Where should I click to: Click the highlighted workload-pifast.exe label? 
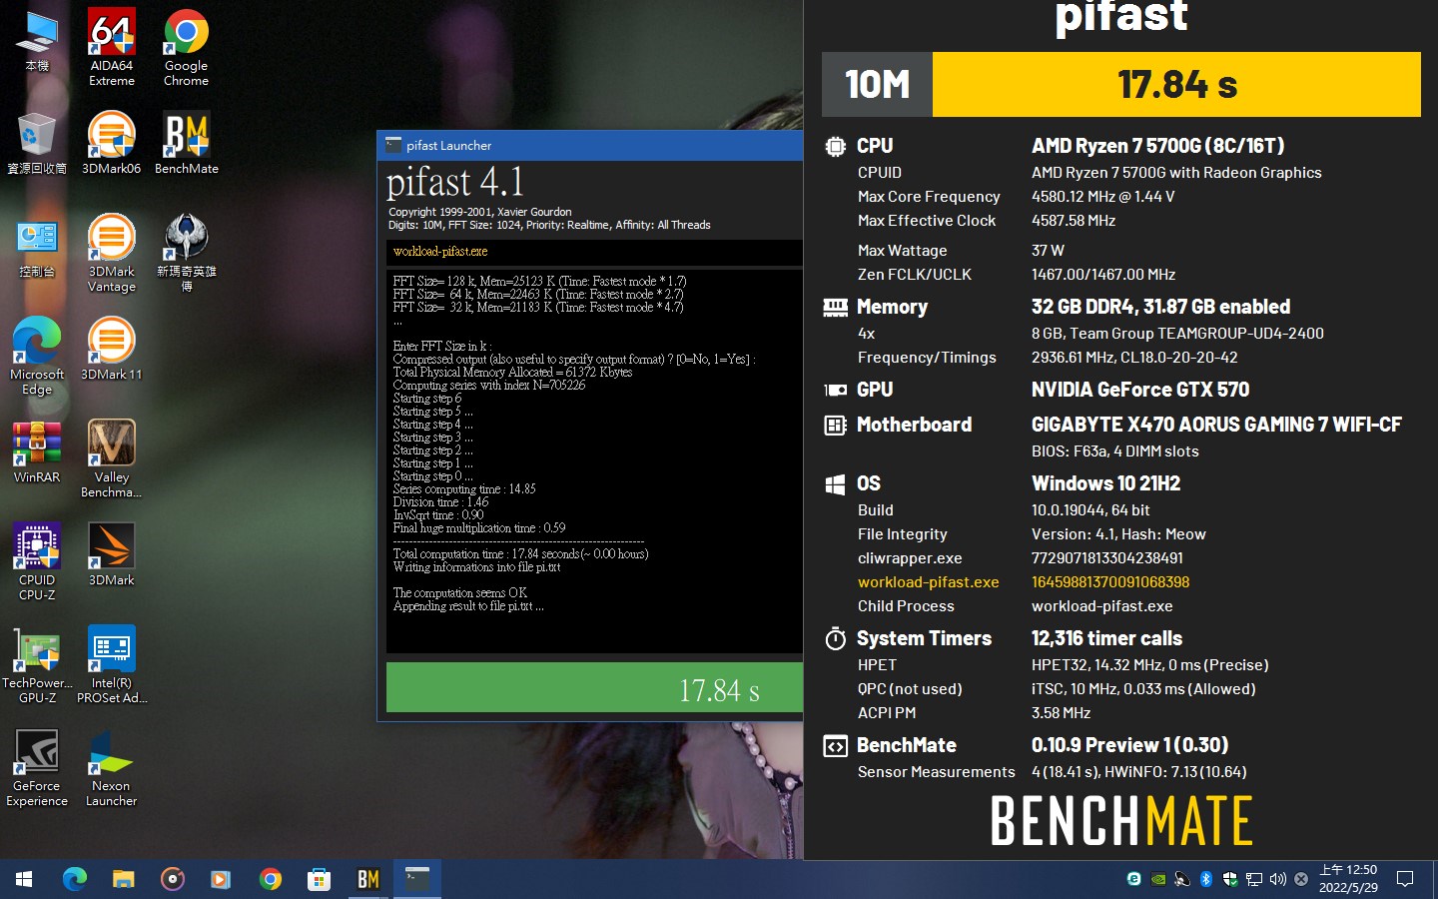point(928,582)
